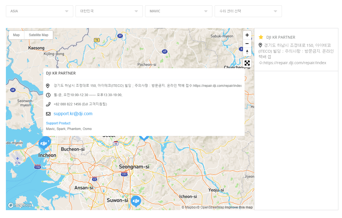Click the ICN airport icon
342x218 pixels.
(18, 159)
